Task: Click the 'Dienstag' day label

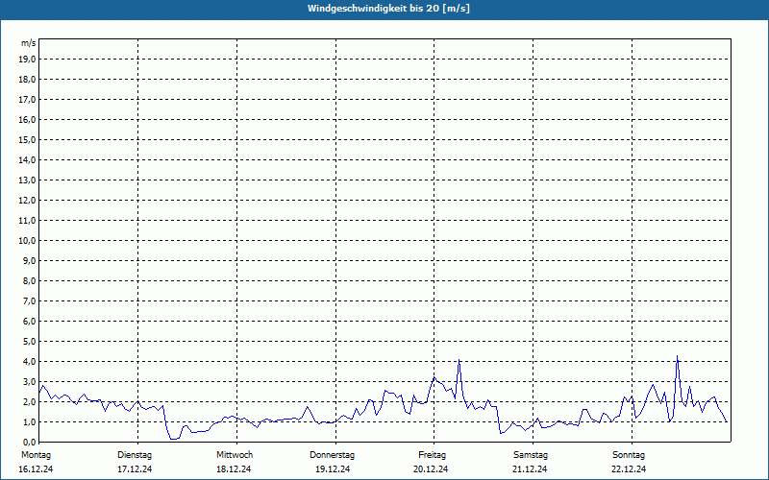Action: pyautogui.click(x=135, y=455)
